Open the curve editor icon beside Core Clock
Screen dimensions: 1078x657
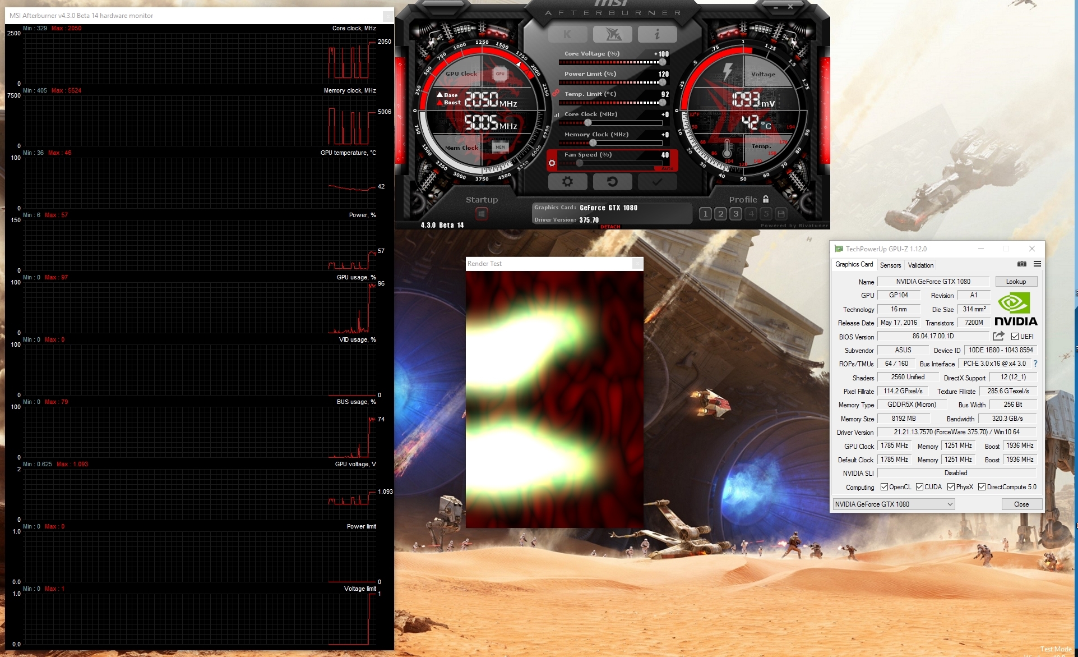(x=557, y=114)
